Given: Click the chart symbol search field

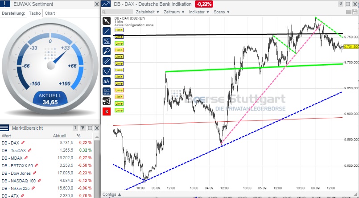Looking at the screenshot, I should [117, 12].
